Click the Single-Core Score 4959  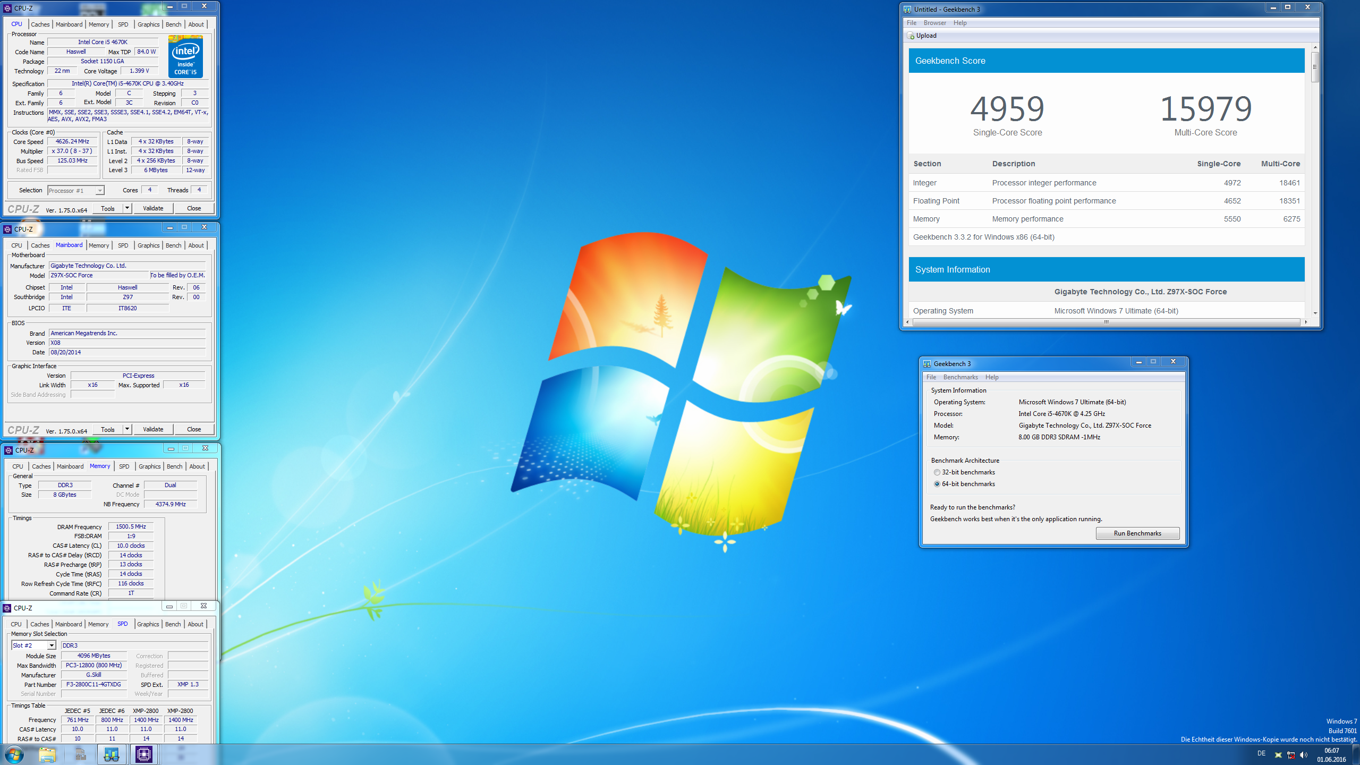[1007, 109]
